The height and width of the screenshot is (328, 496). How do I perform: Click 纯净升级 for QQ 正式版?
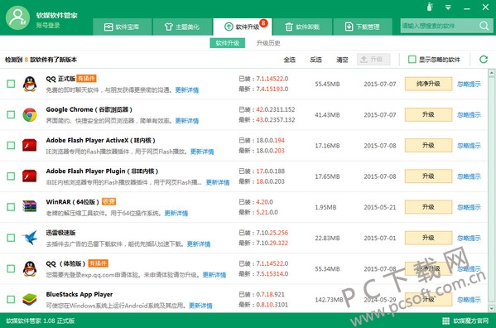[428, 84]
